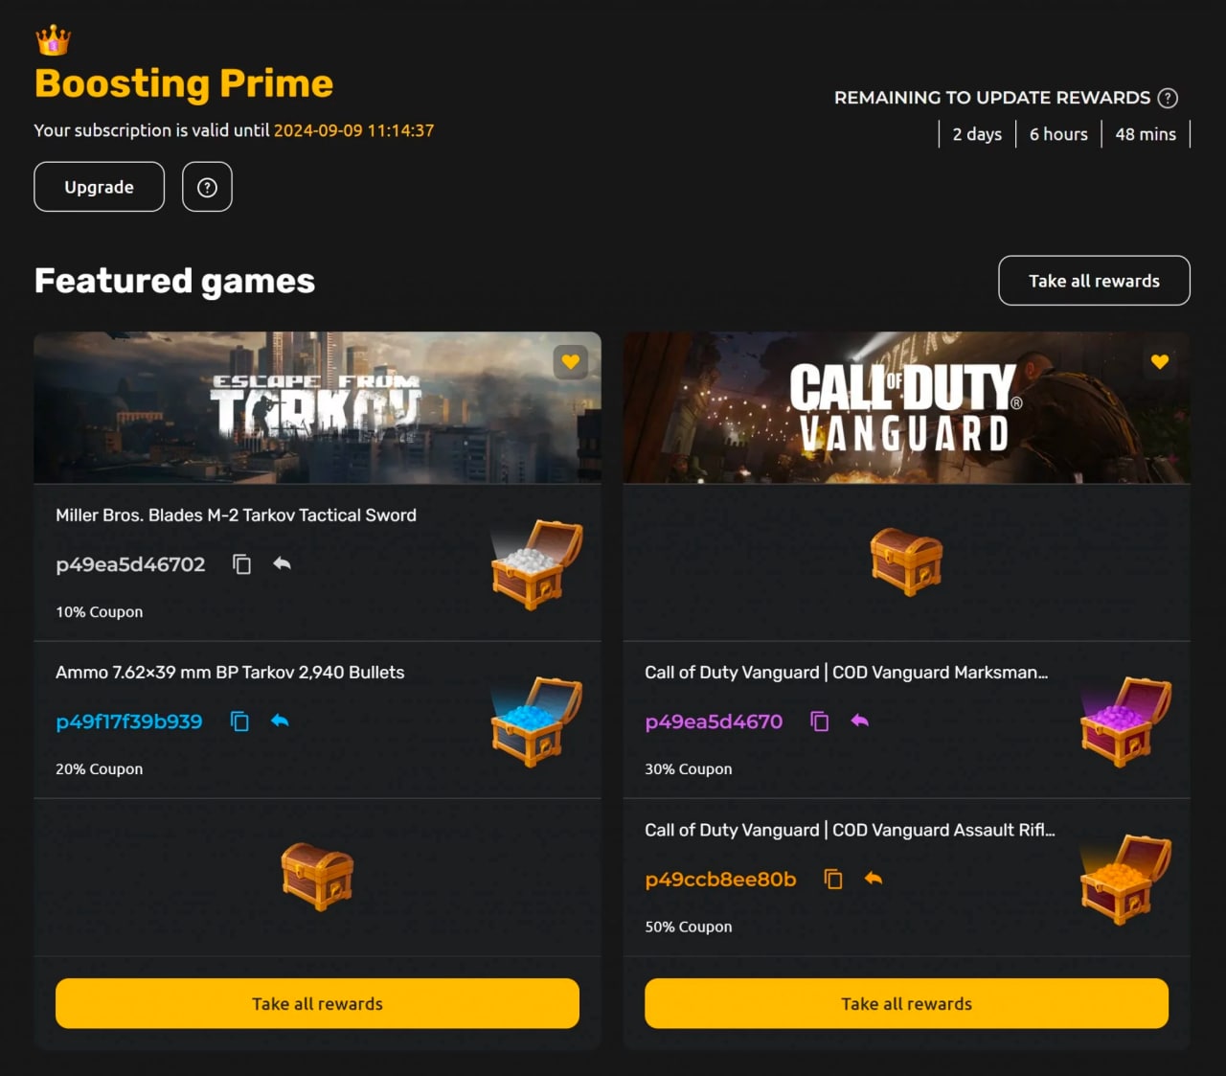Toggle the favorite heart on Call of Duty Vanguard
1226x1076 pixels.
(1160, 362)
